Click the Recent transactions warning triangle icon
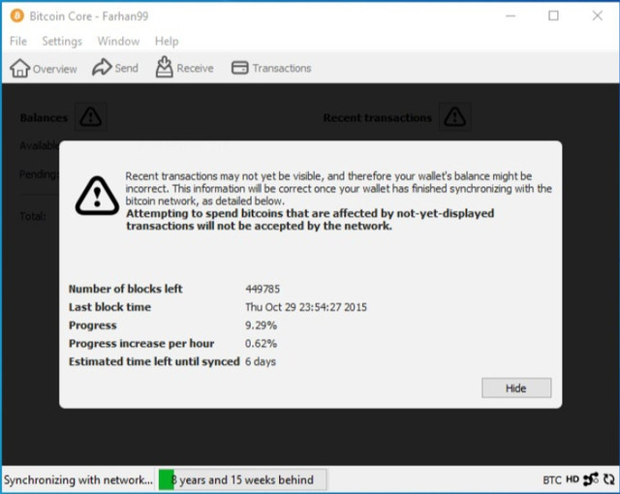The width and height of the screenshot is (620, 494). pyautogui.click(x=455, y=116)
